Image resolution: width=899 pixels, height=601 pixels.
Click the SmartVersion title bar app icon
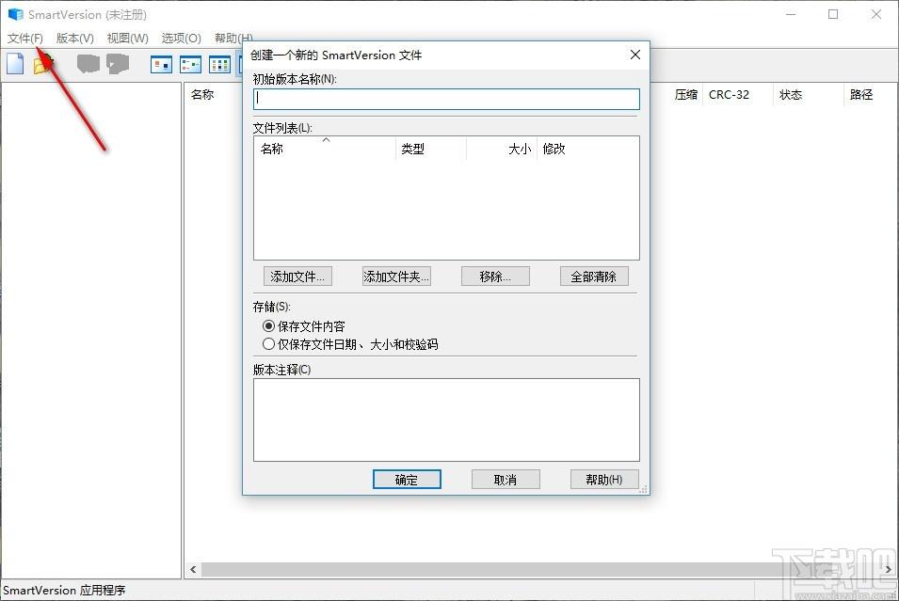(x=15, y=14)
